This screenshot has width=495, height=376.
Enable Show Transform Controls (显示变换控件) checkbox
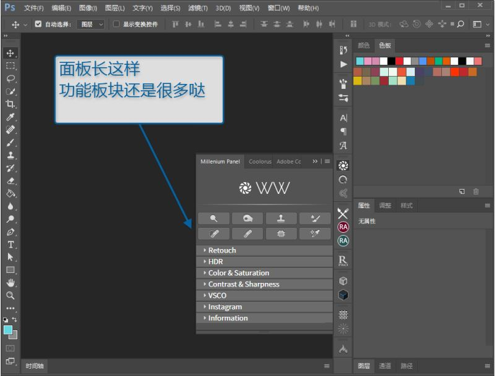click(116, 24)
